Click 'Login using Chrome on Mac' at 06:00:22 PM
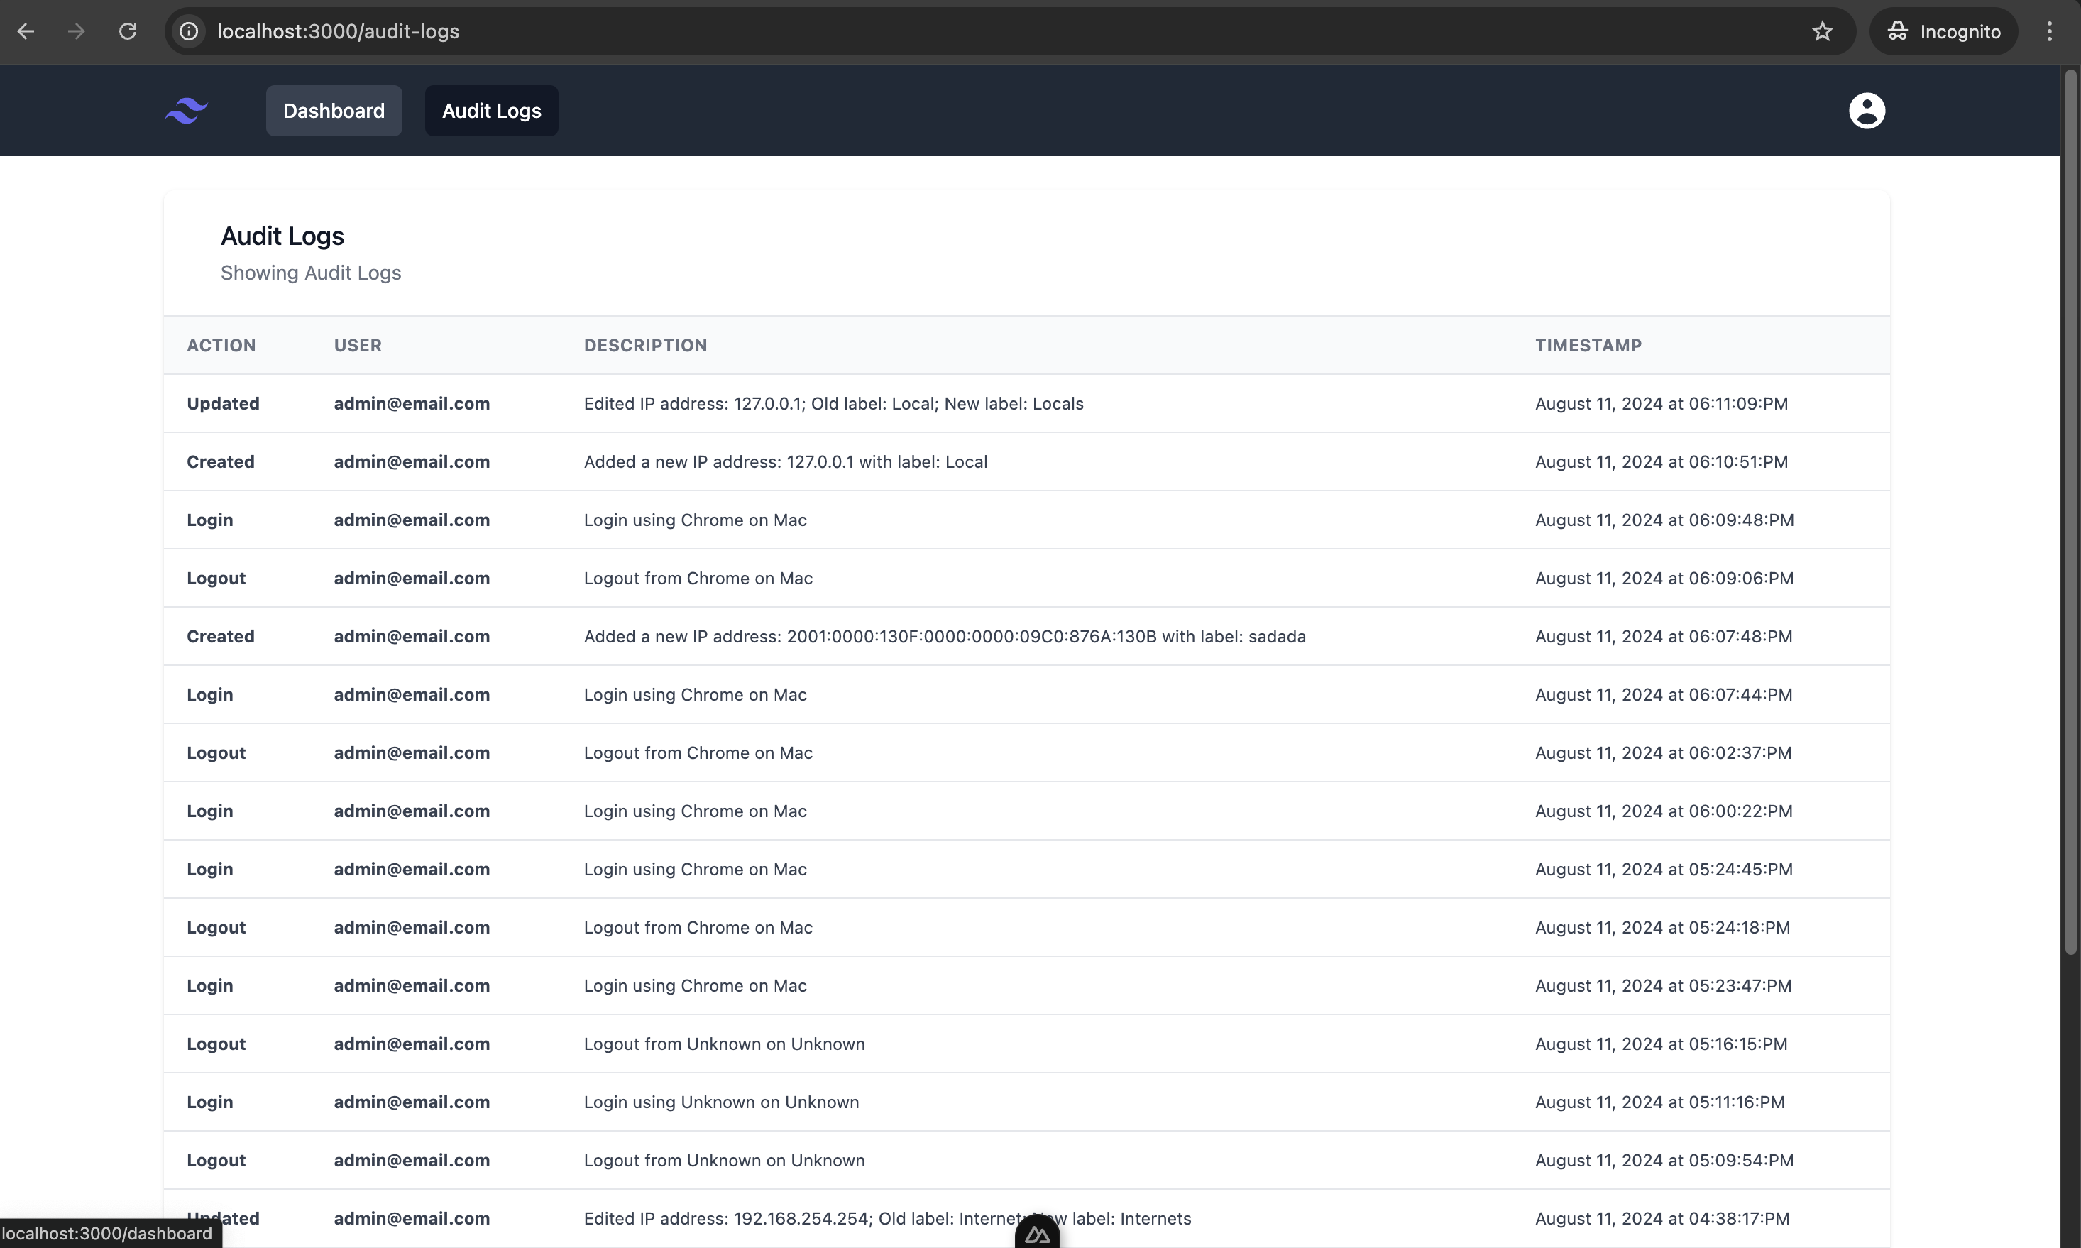 pos(696,811)
